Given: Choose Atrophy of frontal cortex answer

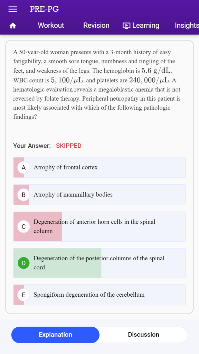Looking at the screenshot, I should (99, 168).
